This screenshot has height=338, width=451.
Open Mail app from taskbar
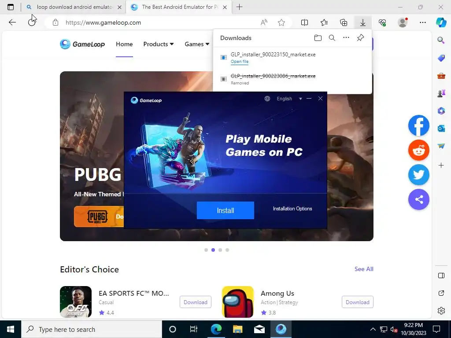[259, 329]
